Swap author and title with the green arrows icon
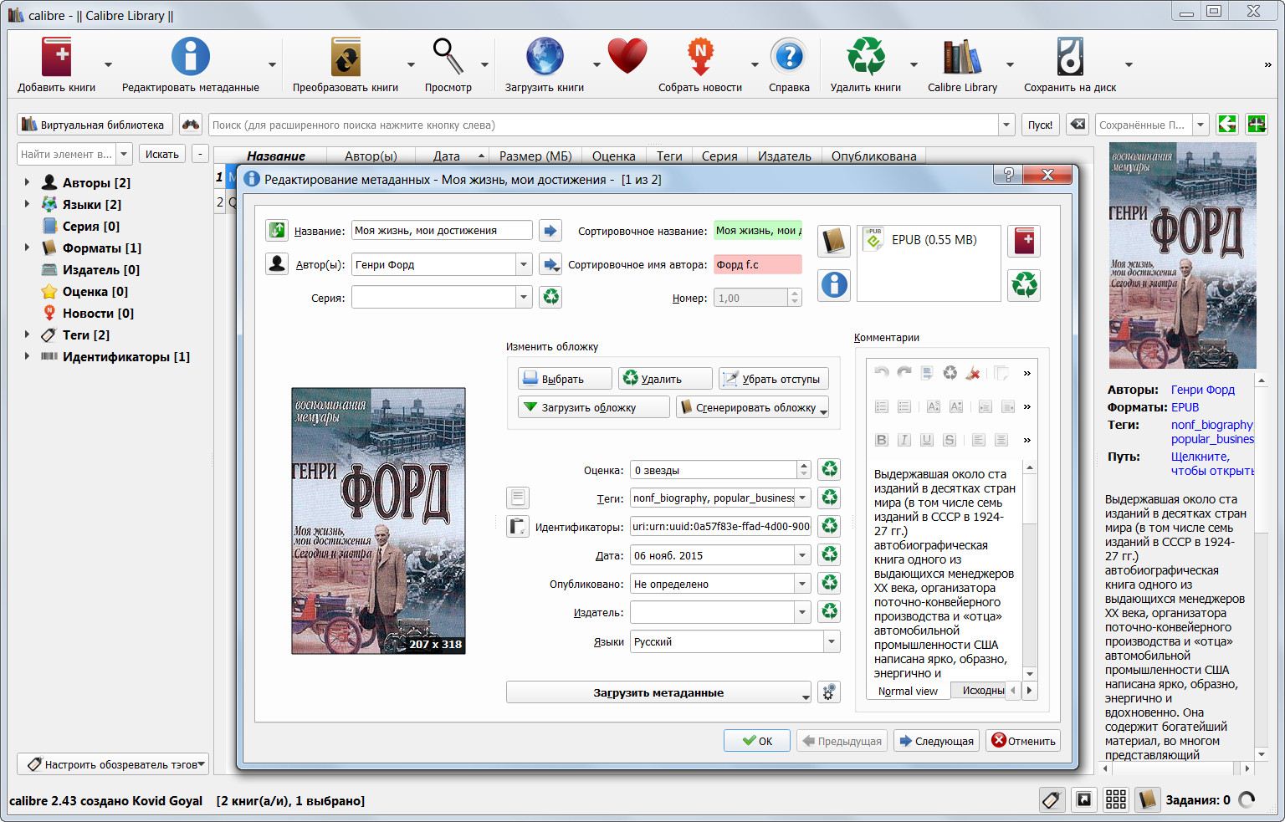Image resolution: width=1285 pixels, height=822 pixels. point(277,230)
